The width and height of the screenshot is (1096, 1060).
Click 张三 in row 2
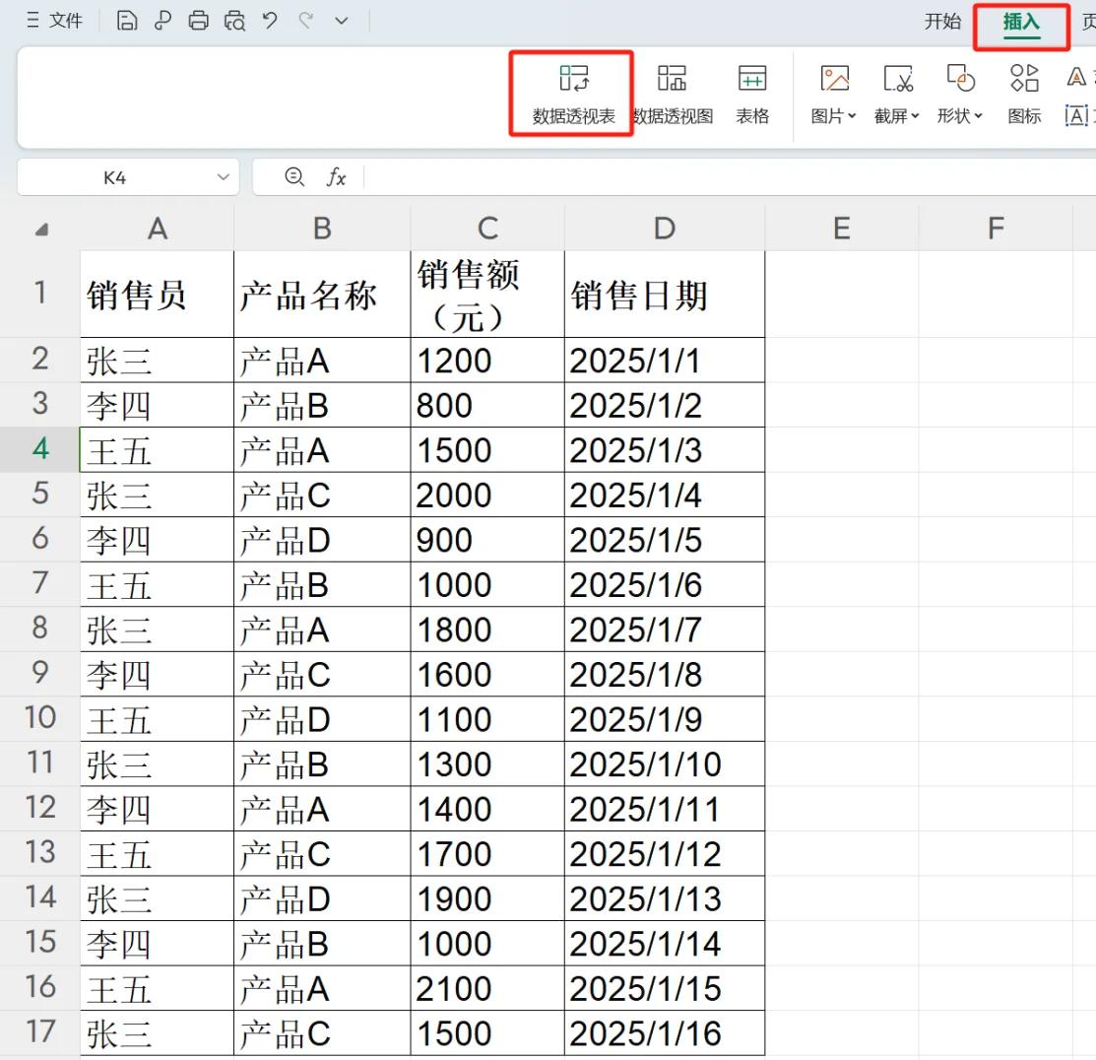pos(158,361)
